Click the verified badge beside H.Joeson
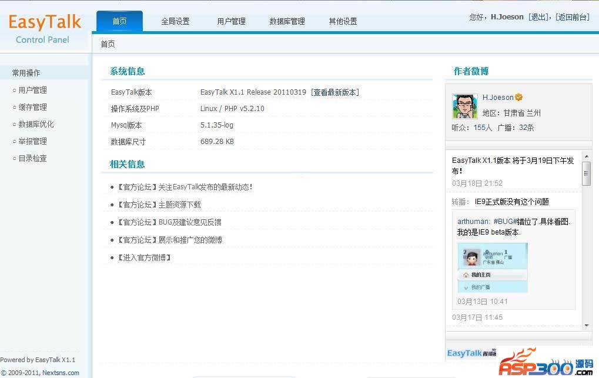The width and height of the screenshot is (599, 378). (x=519, y=98)
